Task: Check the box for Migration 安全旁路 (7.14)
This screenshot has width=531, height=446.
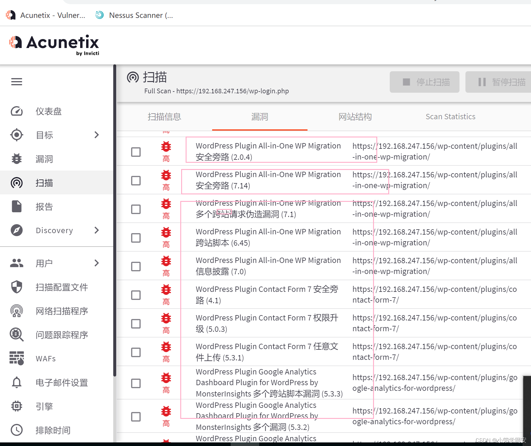Action: click(x=136, y=180)
